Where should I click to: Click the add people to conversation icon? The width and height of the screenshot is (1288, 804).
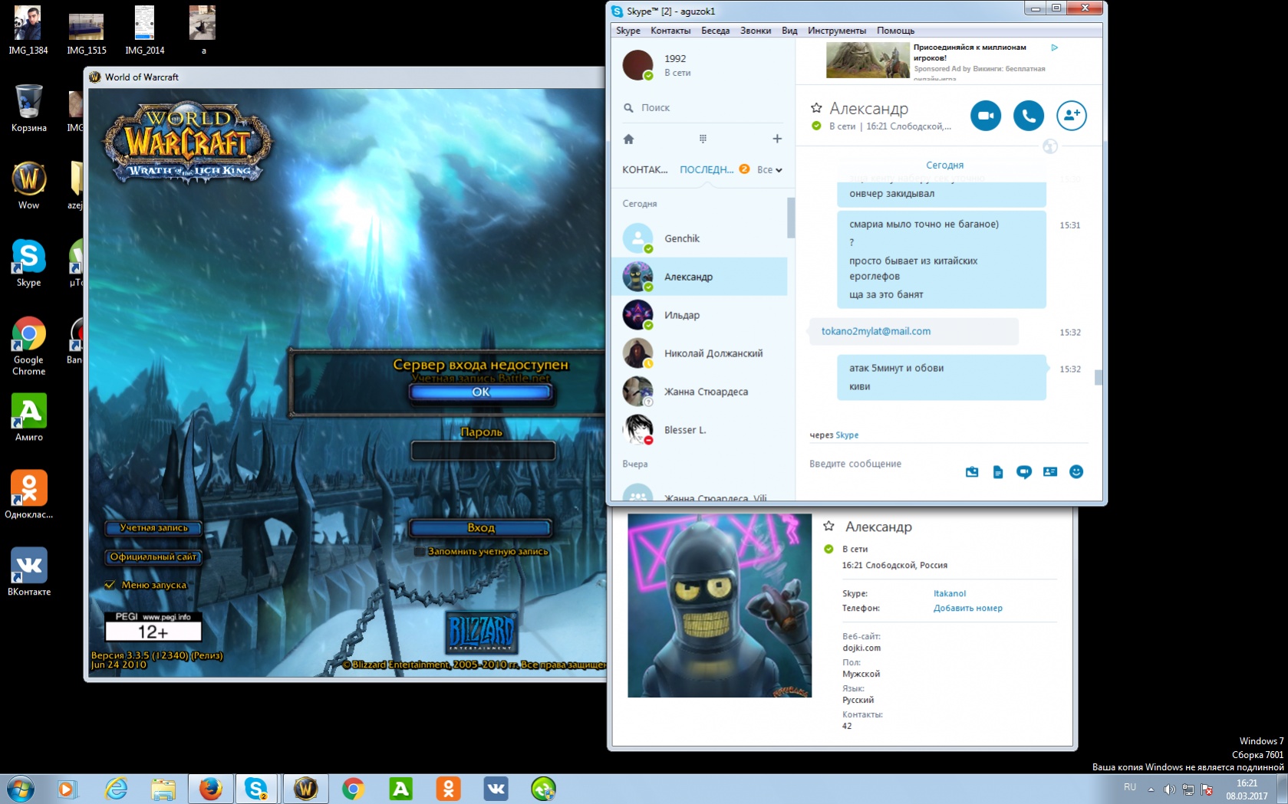point(1071,116)
